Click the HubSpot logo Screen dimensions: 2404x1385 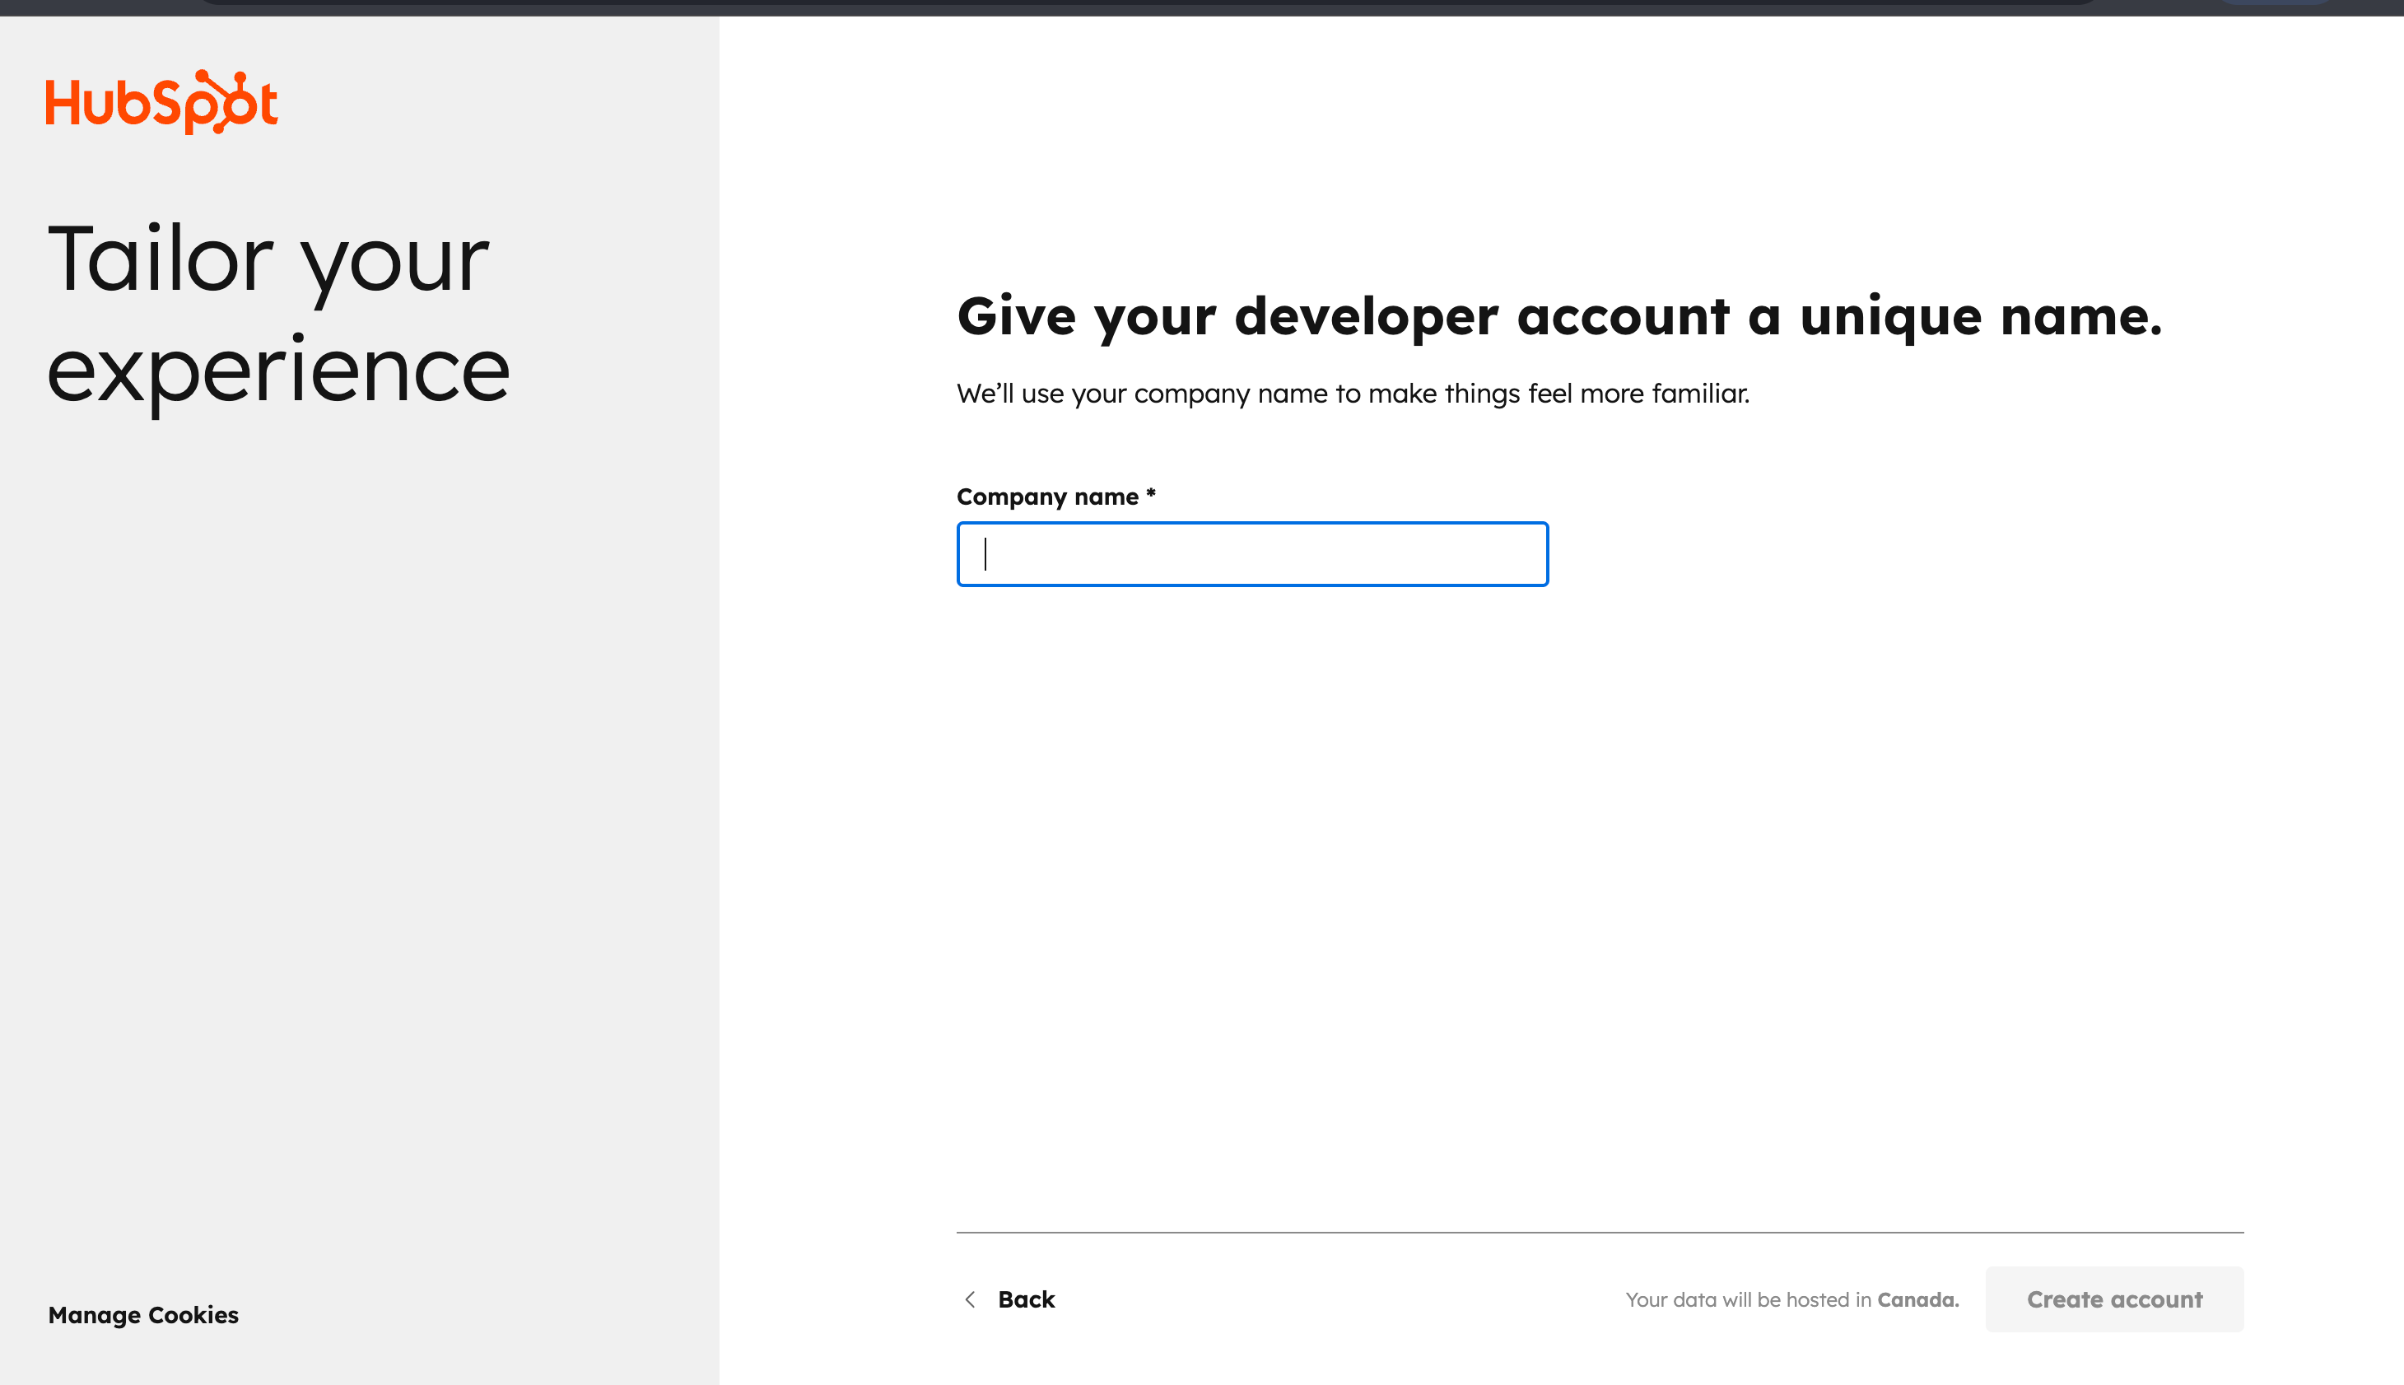161,102
